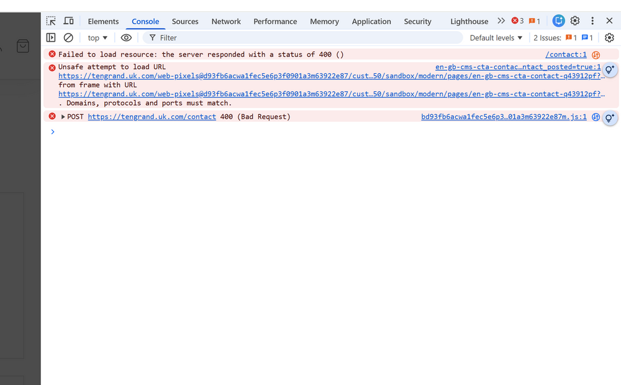This screenshot has height=385, width=621.
Task: Click the blue issue count badge
Action: pos(587,38)
